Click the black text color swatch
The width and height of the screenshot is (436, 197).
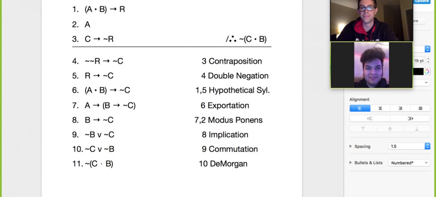[418, 71]
